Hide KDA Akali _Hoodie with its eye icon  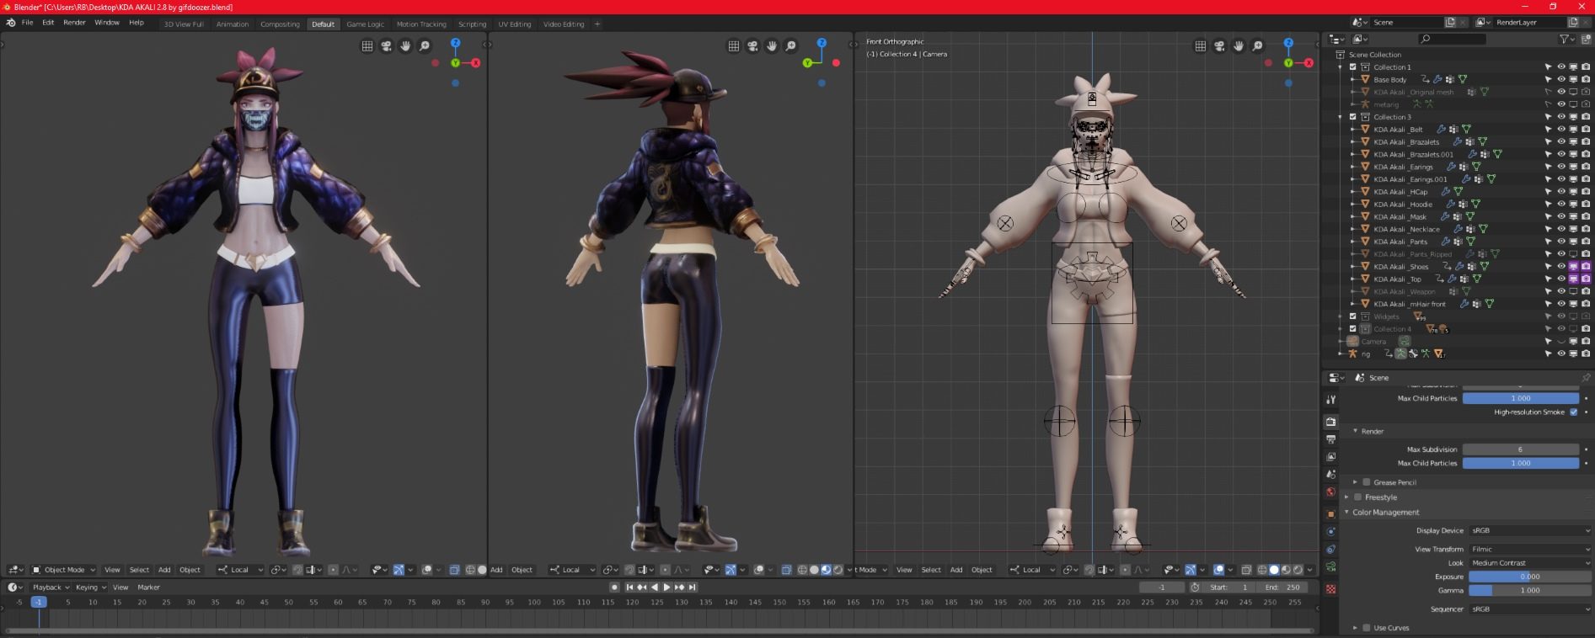tap(1561, 205)
